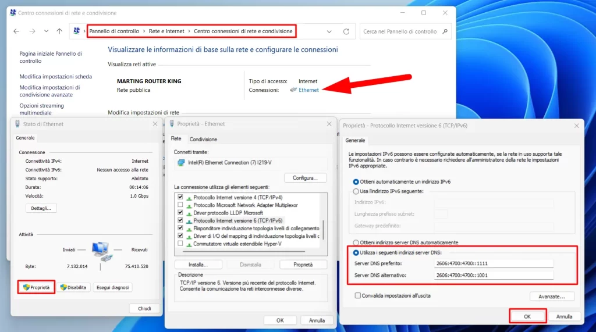Screen dimensions: 596x332
Task: Toggle Convalida impostazioni all'uscita checkbox
Action: [358, 295]
